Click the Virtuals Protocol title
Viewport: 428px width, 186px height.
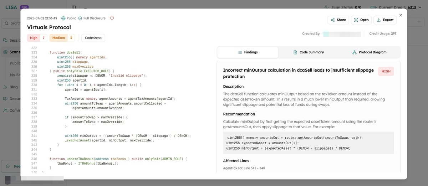pos(49,27)
